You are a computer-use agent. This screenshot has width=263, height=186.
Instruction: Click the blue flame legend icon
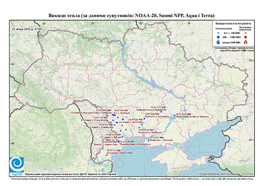click(x=218, y=42)
